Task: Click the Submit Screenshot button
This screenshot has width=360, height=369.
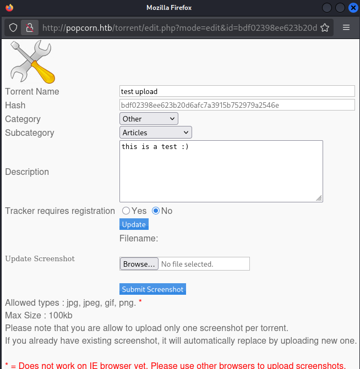Action: pos(152,289)
